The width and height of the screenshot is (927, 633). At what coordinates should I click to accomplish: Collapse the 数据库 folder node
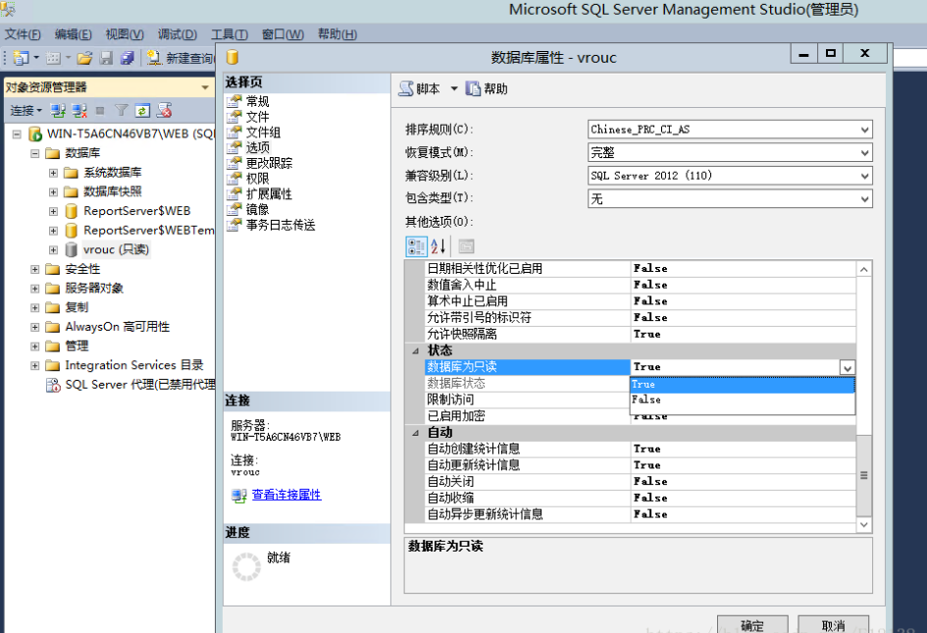pos(35,153)
